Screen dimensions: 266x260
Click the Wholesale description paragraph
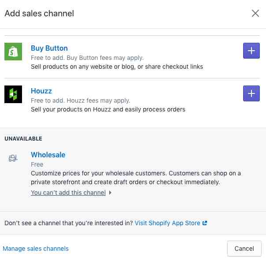click(x=136, y=178)
